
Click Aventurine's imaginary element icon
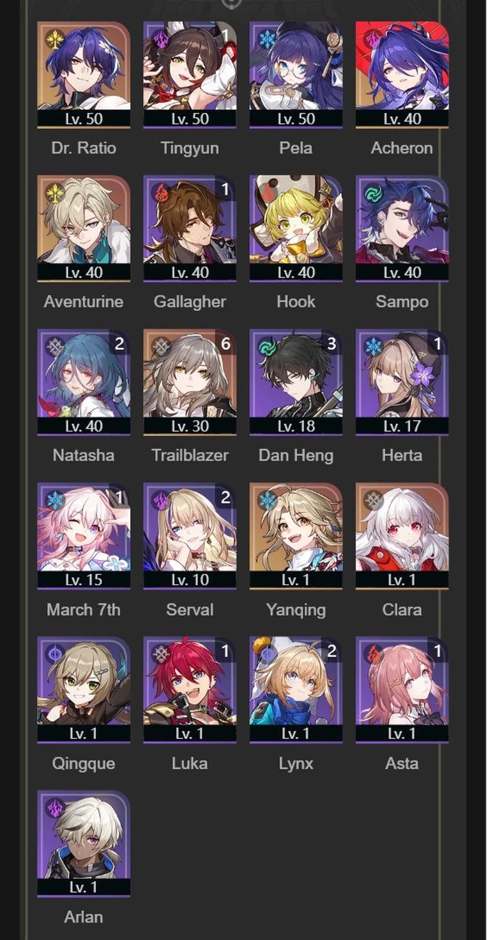click(x=54, y=193)
